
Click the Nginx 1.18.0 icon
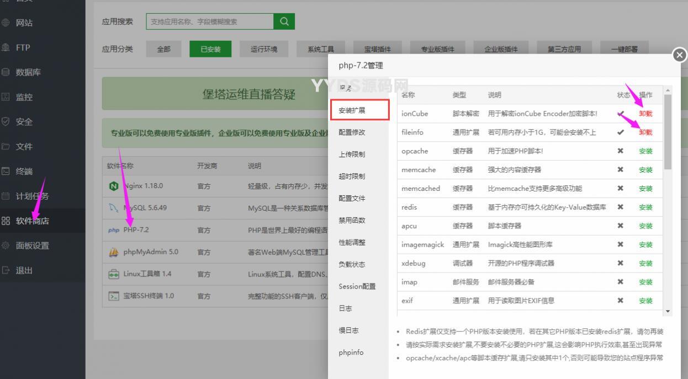(113, 186)
